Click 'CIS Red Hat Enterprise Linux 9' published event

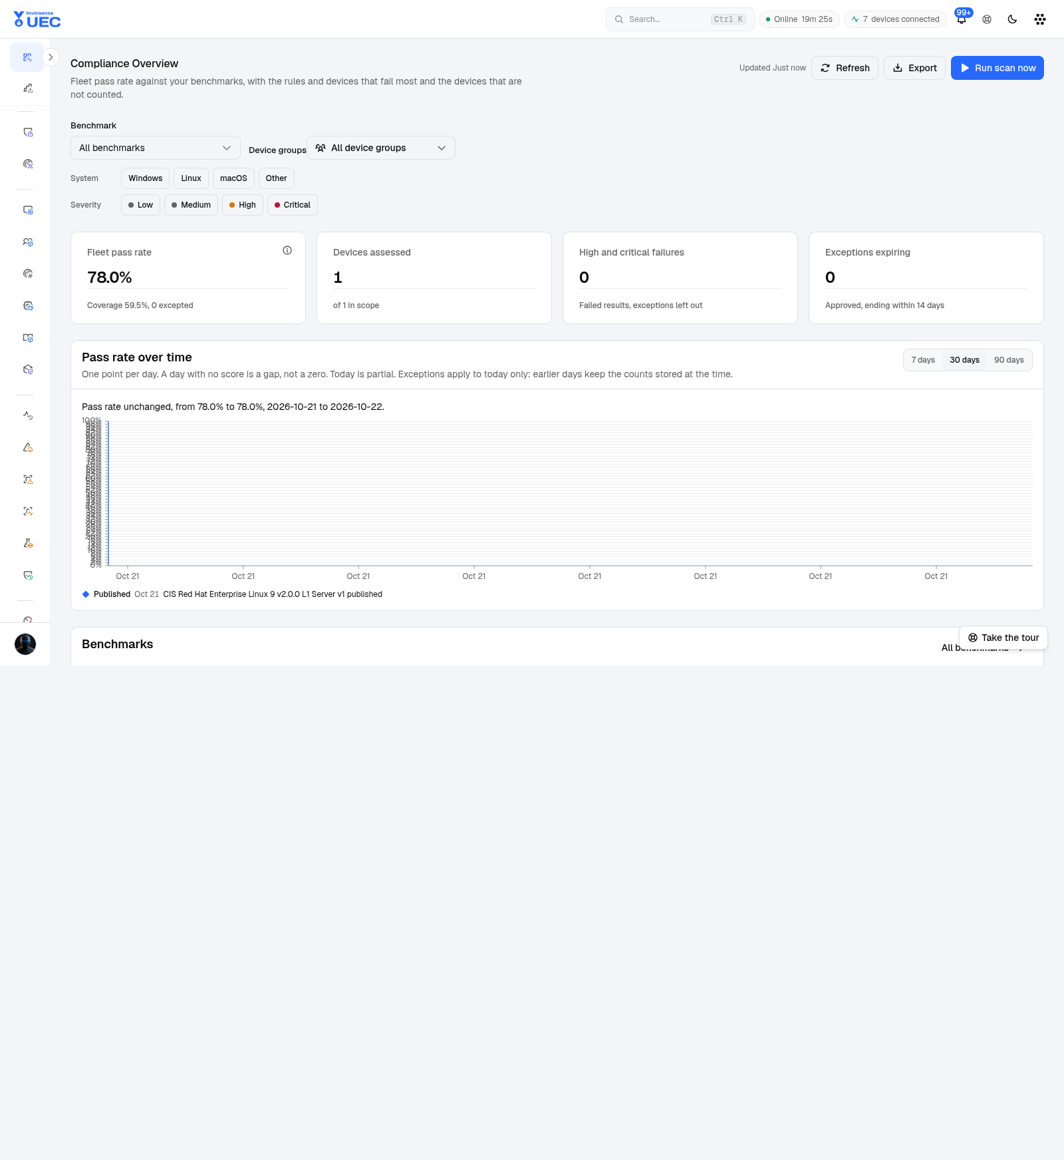click(273, 594)
